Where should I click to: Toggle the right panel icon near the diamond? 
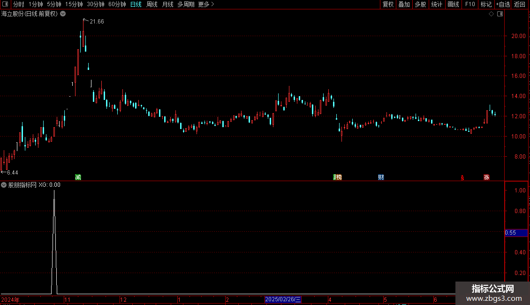click(500, 14)
